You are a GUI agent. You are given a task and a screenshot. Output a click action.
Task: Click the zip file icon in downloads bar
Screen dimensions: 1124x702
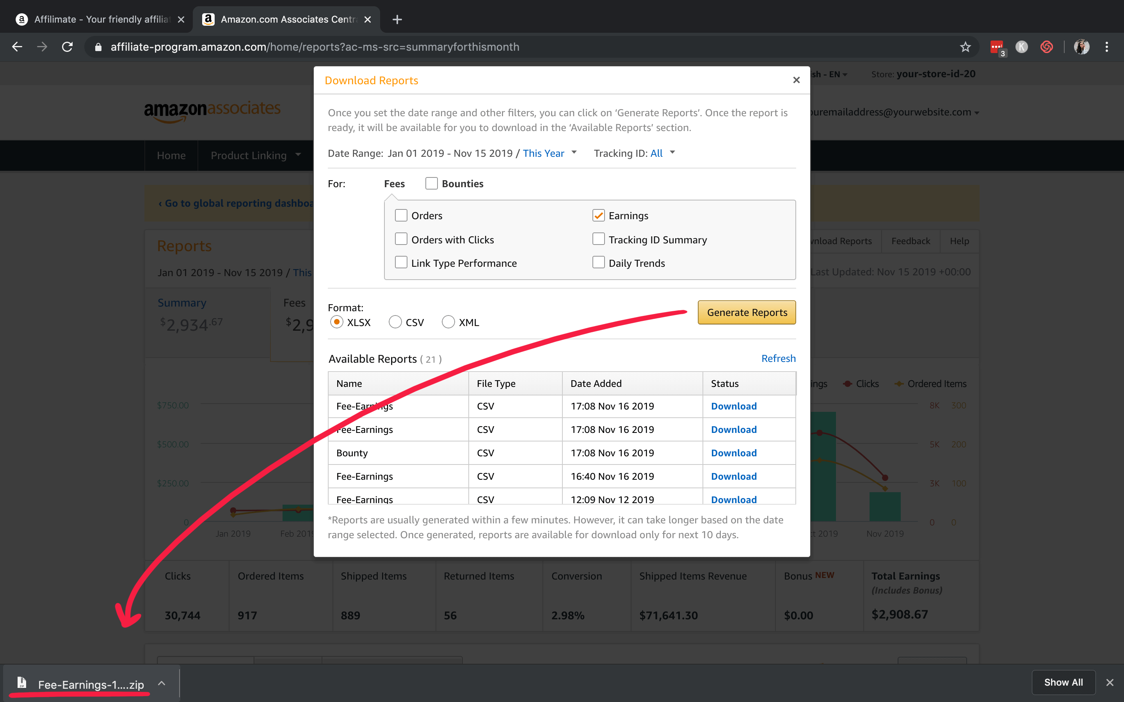click(22, 682)
